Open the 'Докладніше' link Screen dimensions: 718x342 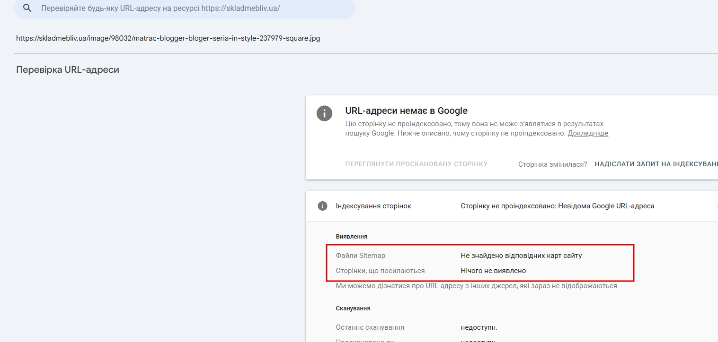coord(588,133)
